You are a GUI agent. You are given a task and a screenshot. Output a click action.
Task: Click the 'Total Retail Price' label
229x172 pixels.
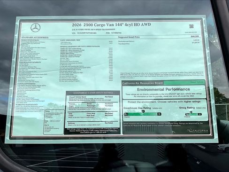124,44
